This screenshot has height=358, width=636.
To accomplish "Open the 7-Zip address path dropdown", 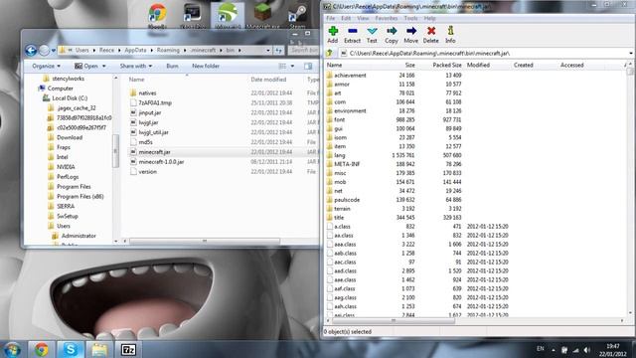I will pyautogui.click(x=631, y=53).
